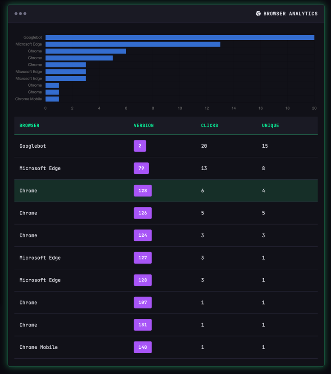The image size is (331, 374).
Task: Click the longest bar for Googlebot in the chart
Action: click(x=179, y=37)
